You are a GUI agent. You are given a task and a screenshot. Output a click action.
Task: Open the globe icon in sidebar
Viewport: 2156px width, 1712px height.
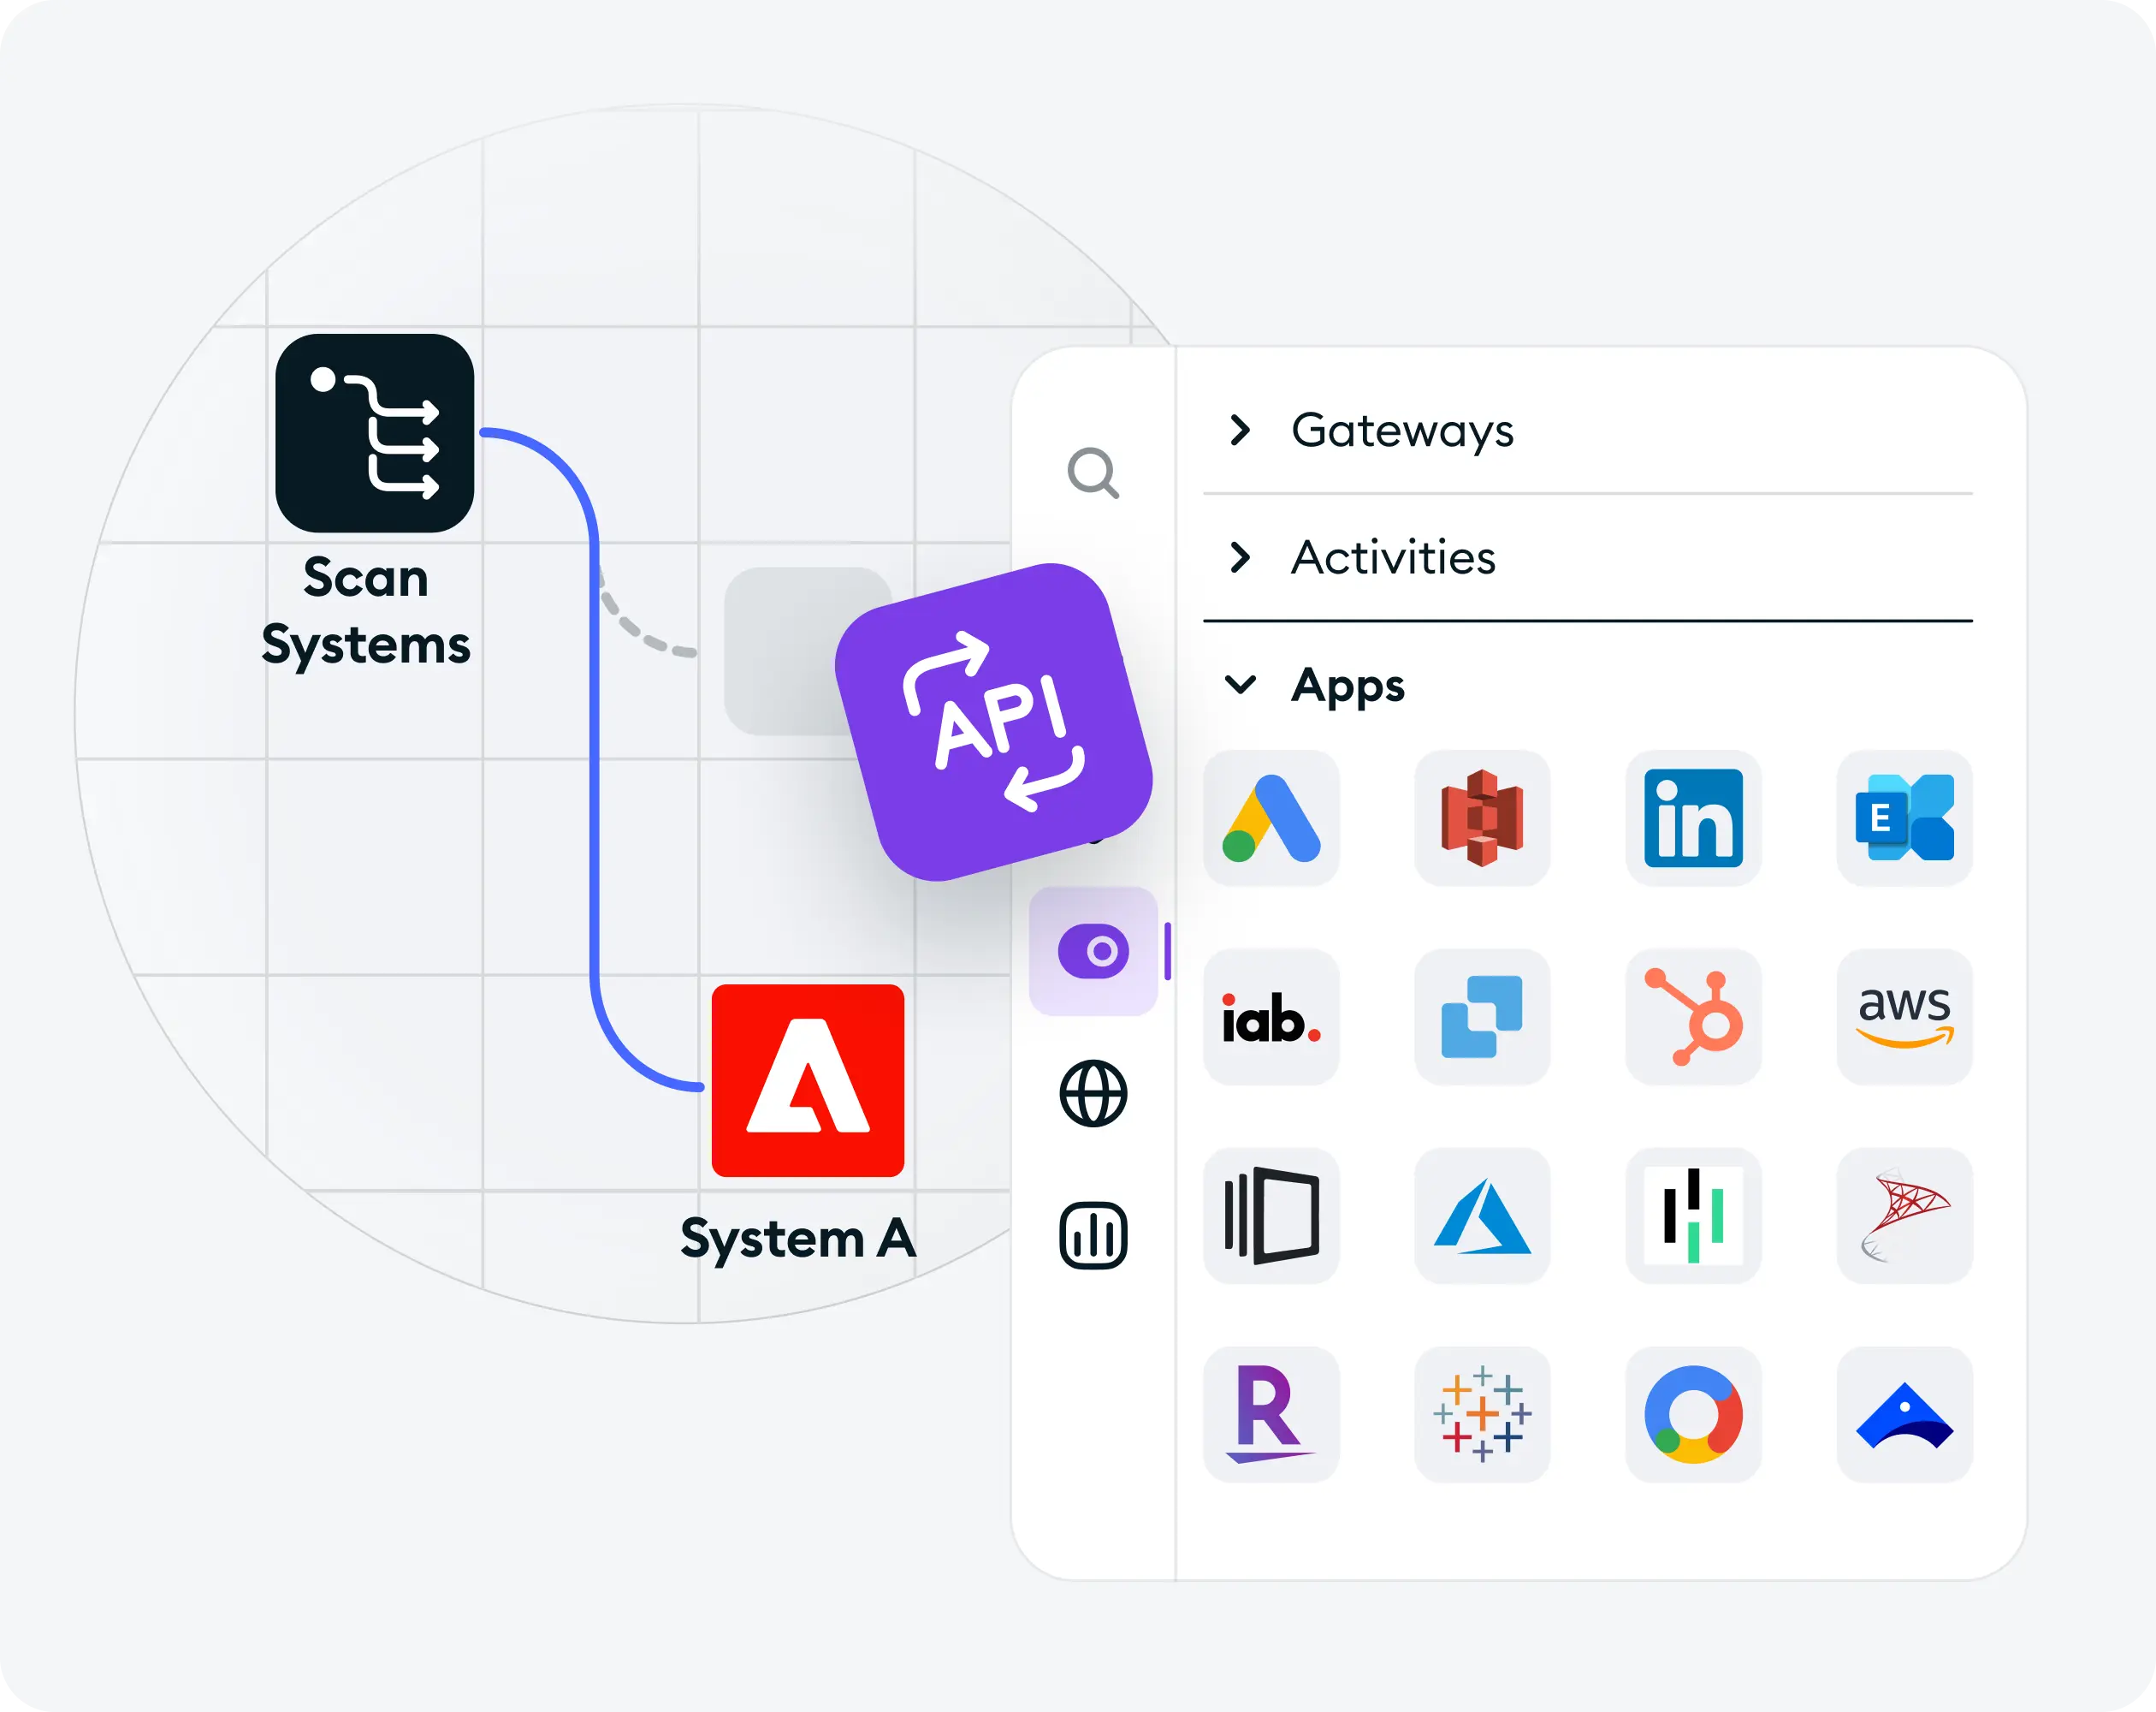[x=1093, y=1094]
